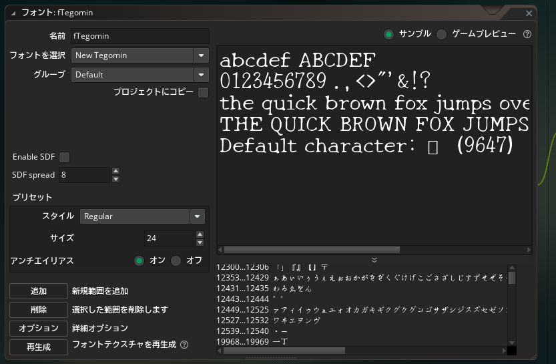This screenshot has width=556, height=364.
Task: Click range list scroll-left arrow
Action: click(x=220, y=351)
